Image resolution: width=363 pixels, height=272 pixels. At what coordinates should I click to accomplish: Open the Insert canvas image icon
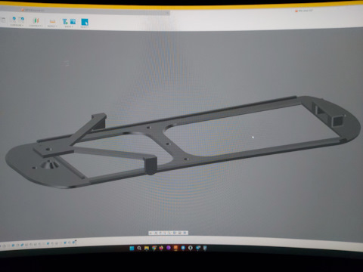pyautogui.click(x=73, y=22)
